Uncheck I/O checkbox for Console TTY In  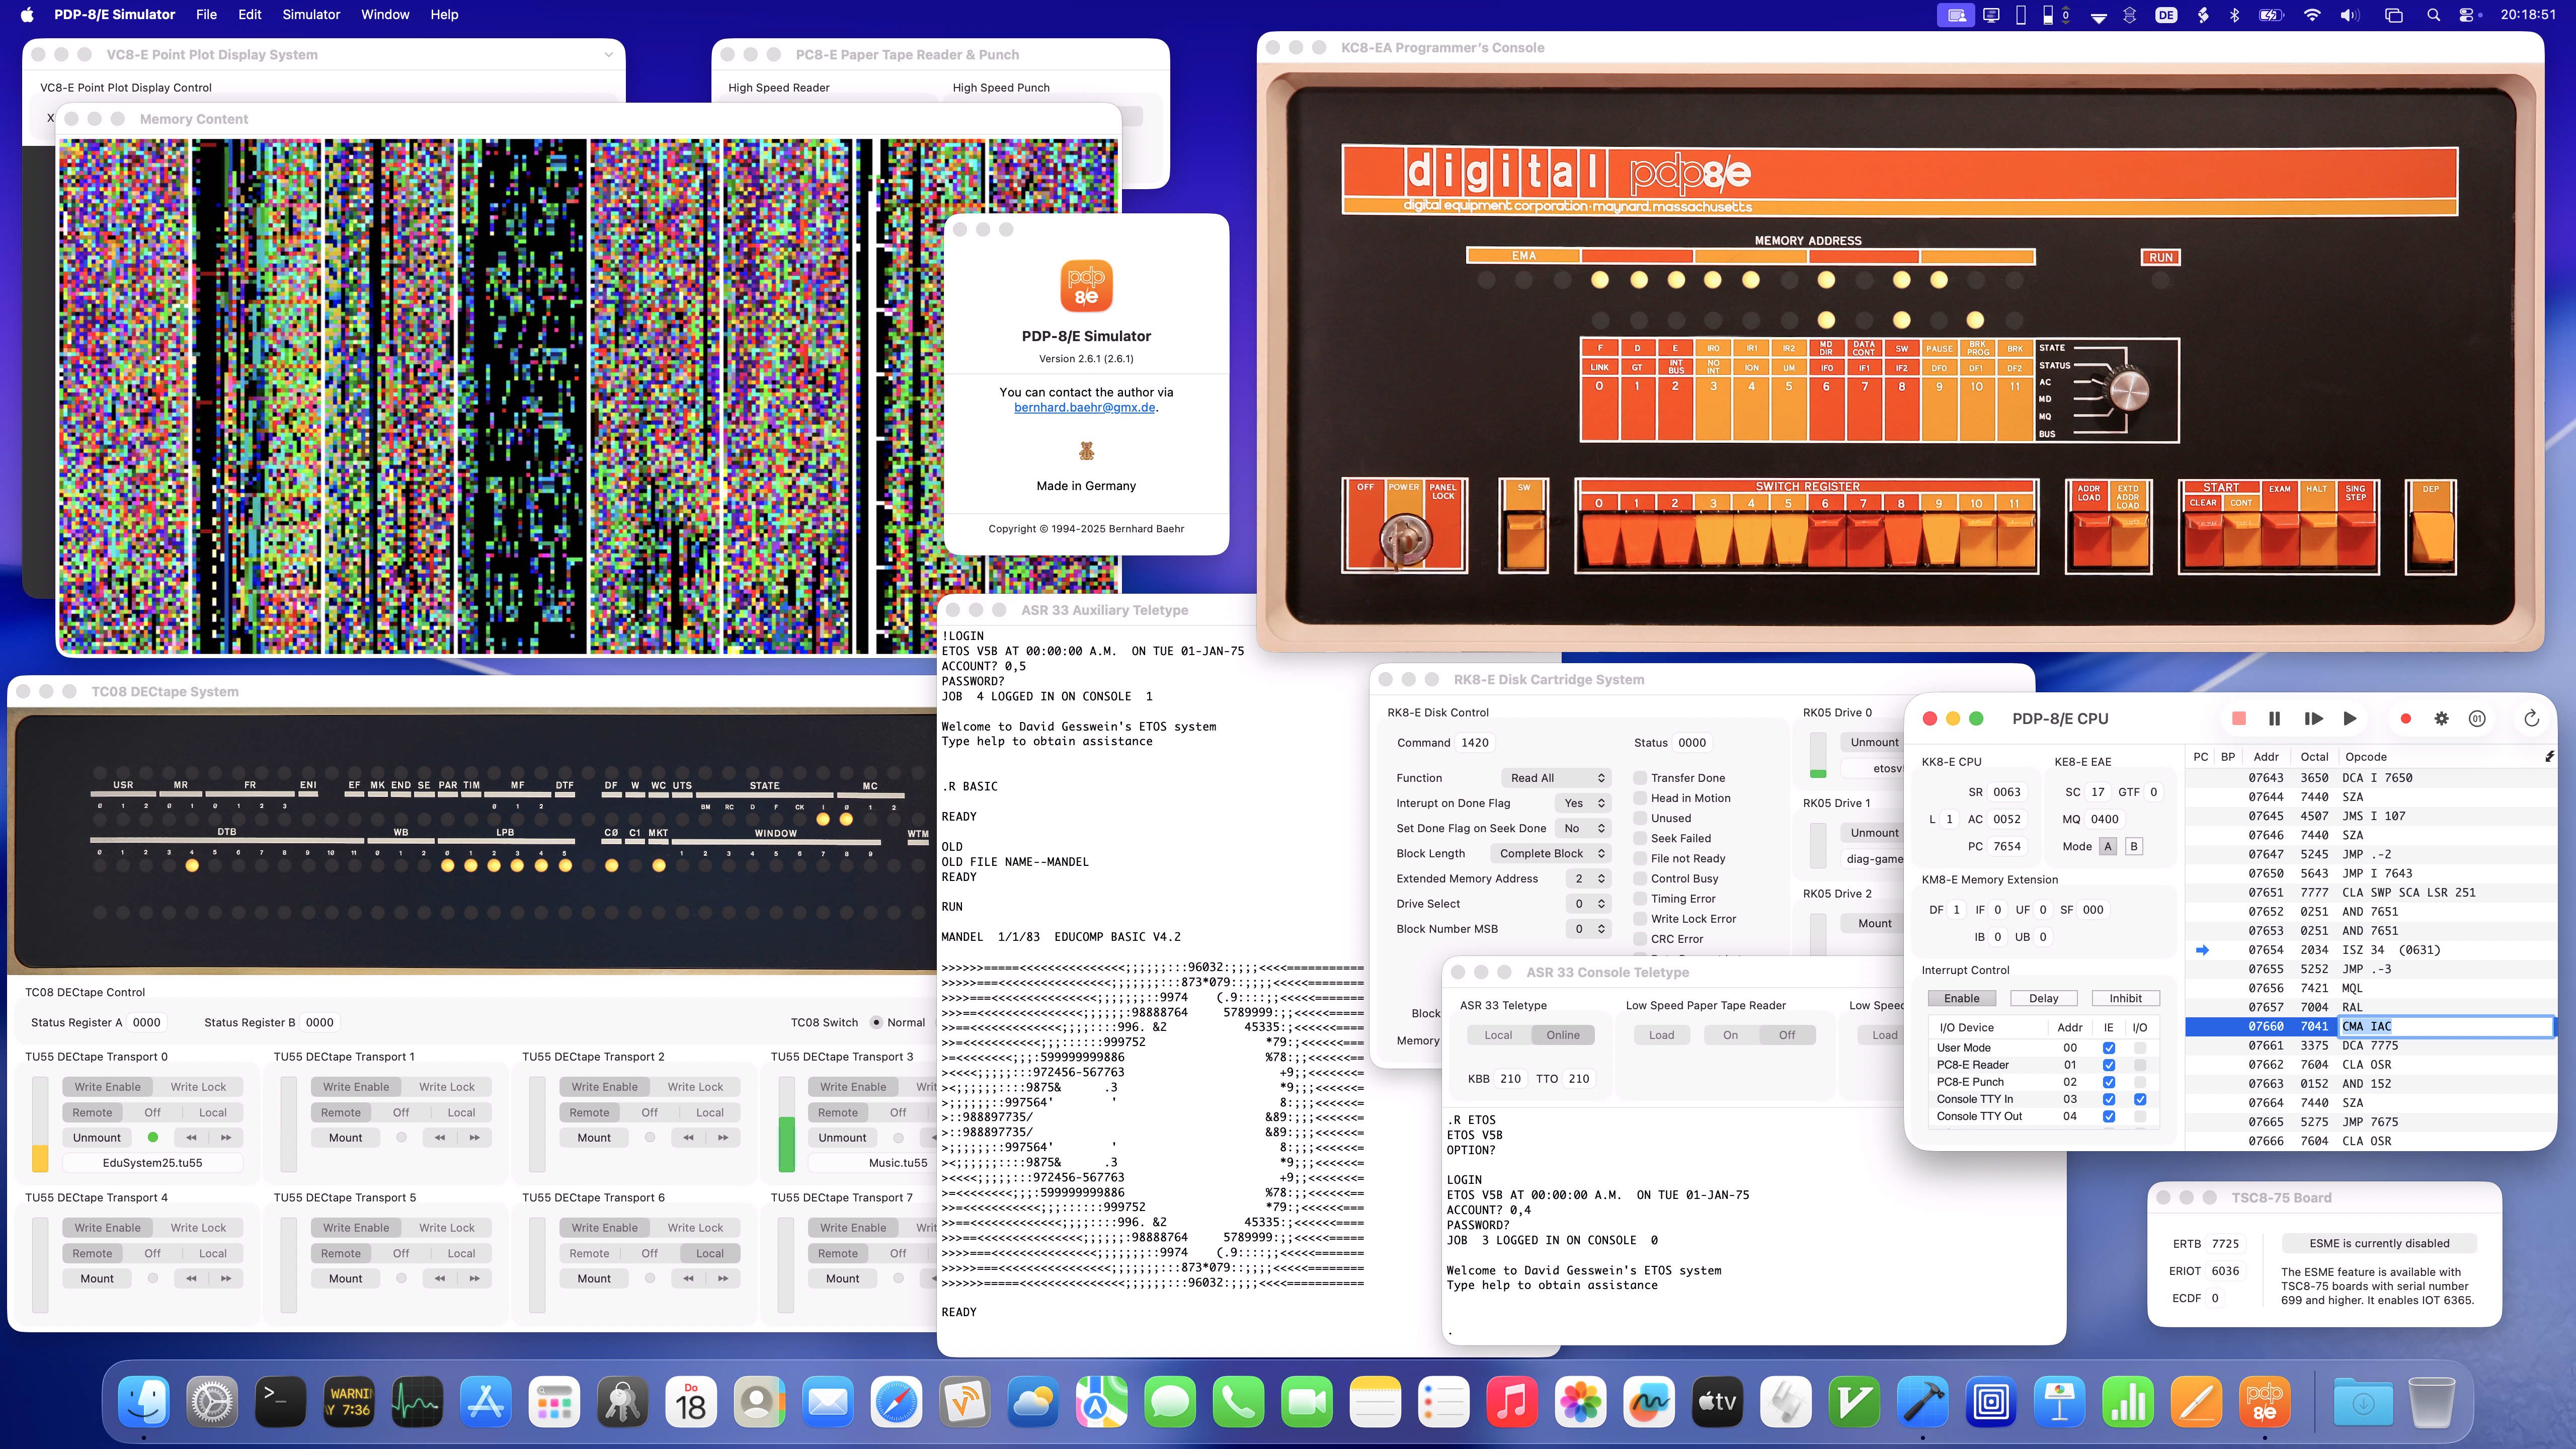(x=2140, y=1099)
